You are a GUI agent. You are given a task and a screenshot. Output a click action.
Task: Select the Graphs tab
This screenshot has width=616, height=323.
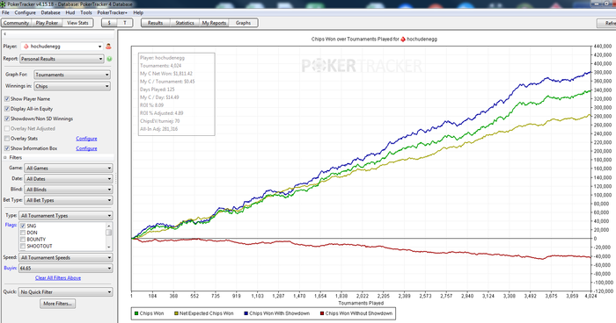point(243,23)
